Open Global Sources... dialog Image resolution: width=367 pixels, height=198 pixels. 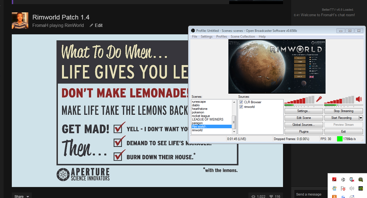click(304, 125)
